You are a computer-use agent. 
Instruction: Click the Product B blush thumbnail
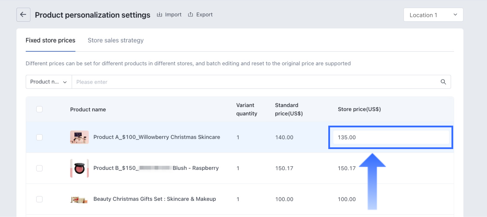tap(79, 168)
